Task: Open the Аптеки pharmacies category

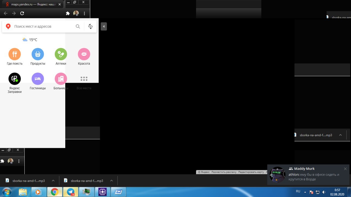Action: (61, 57)
